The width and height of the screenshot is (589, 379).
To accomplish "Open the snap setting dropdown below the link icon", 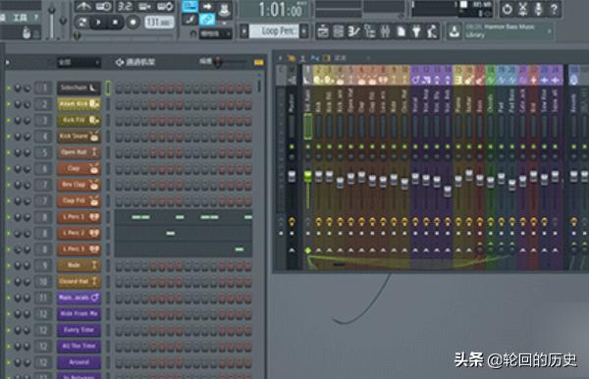I will [216, 33].
